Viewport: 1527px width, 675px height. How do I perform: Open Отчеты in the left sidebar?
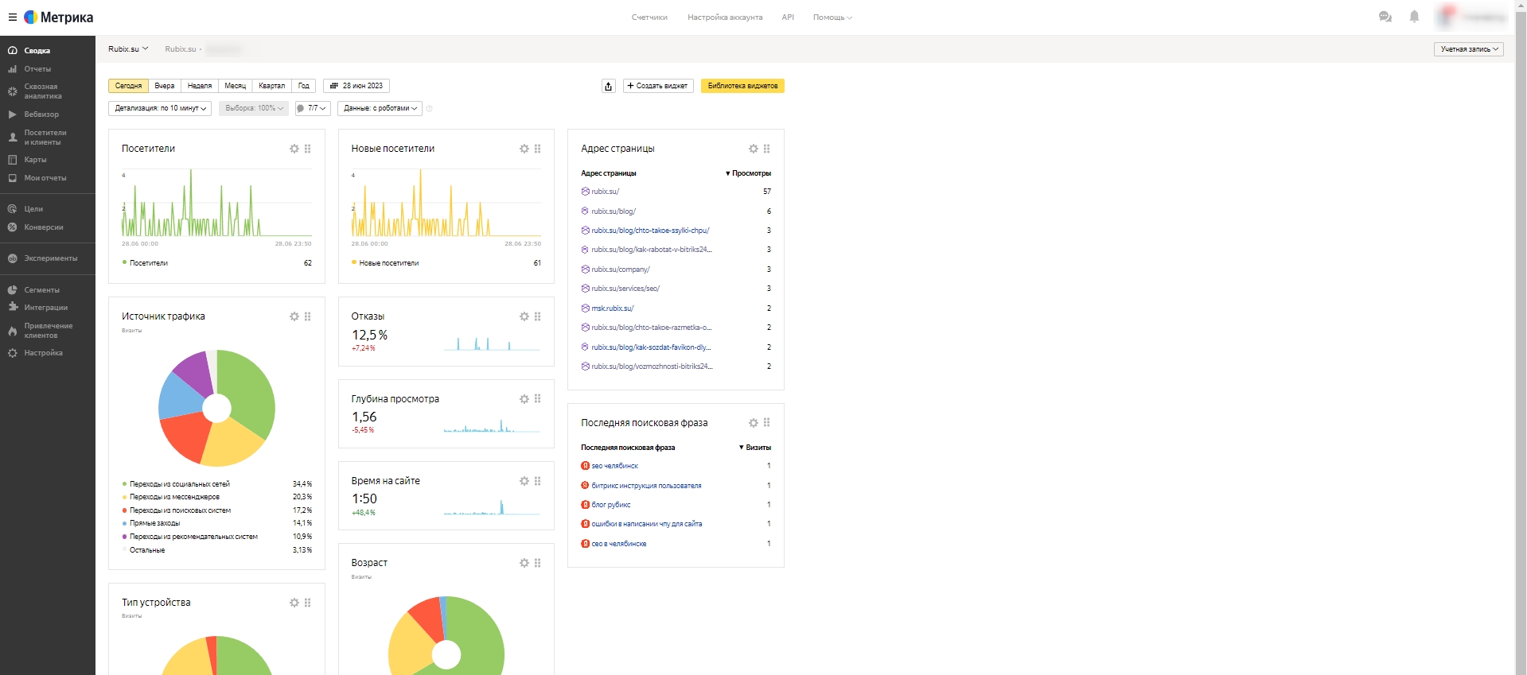coord(37,69)
